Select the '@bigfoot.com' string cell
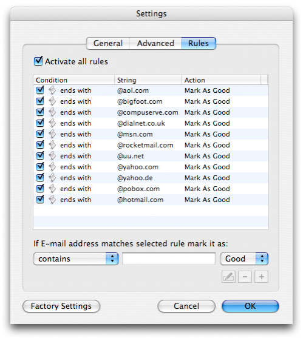The image size is (303, 338). pyautogui.click(x=140, y=101)
